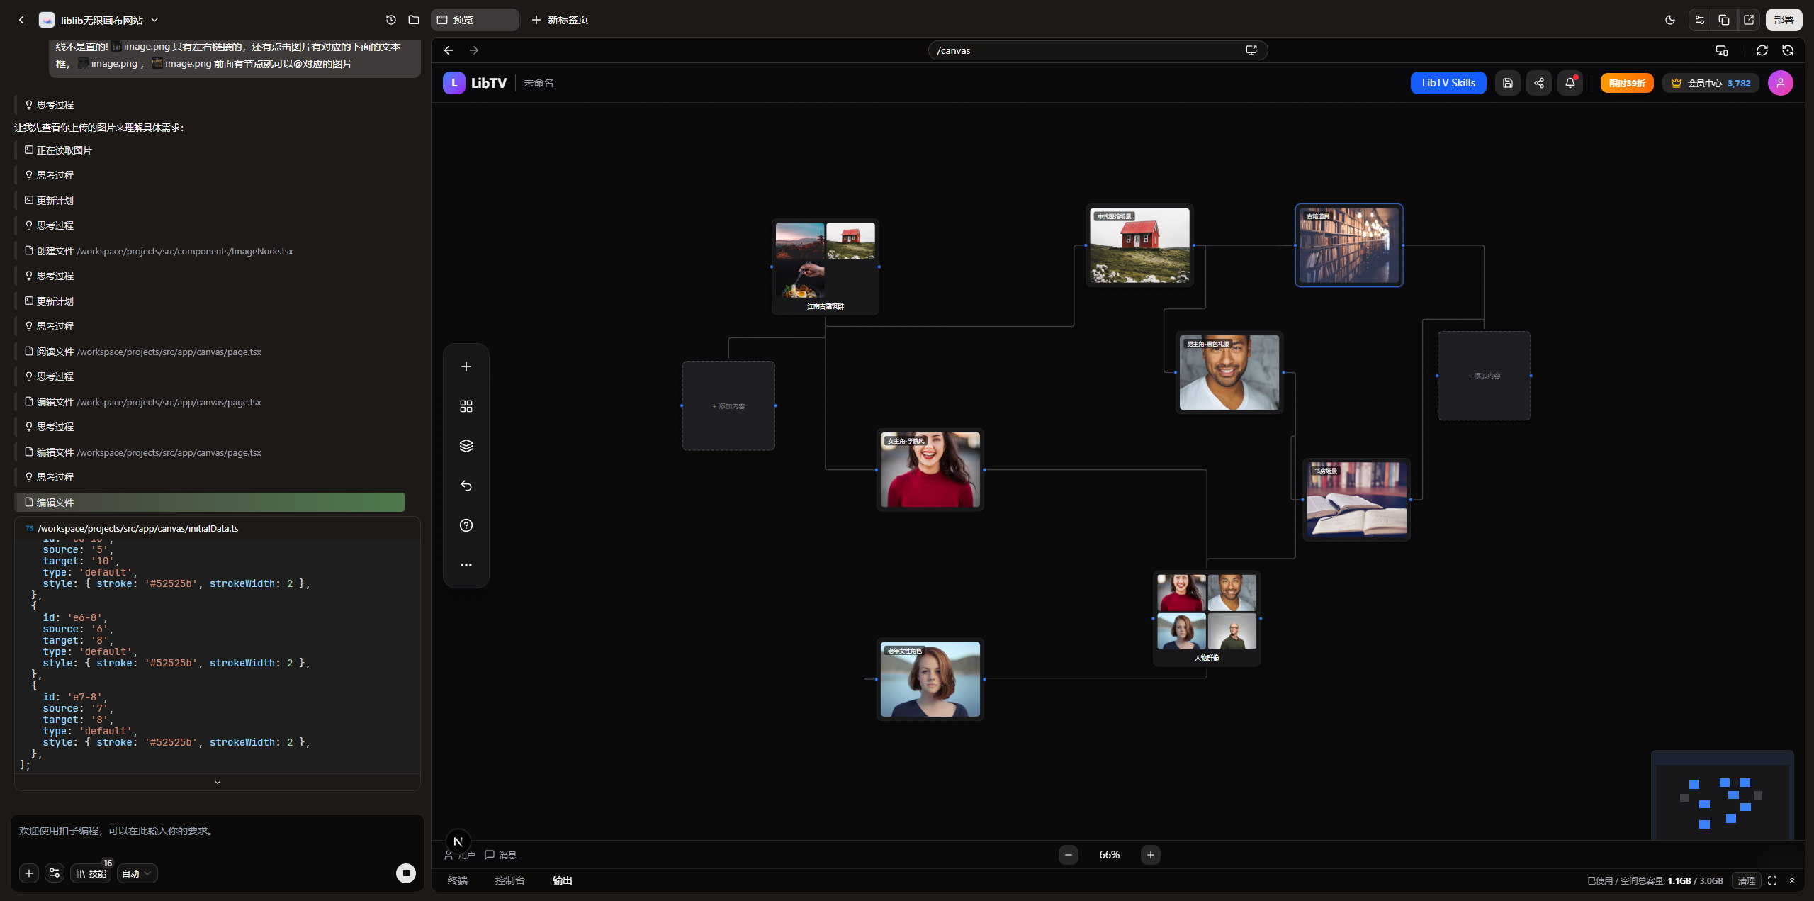Click the 部署 deploy button
The height and width of the screenshot is (901, 1814).
coord(1784,20)
